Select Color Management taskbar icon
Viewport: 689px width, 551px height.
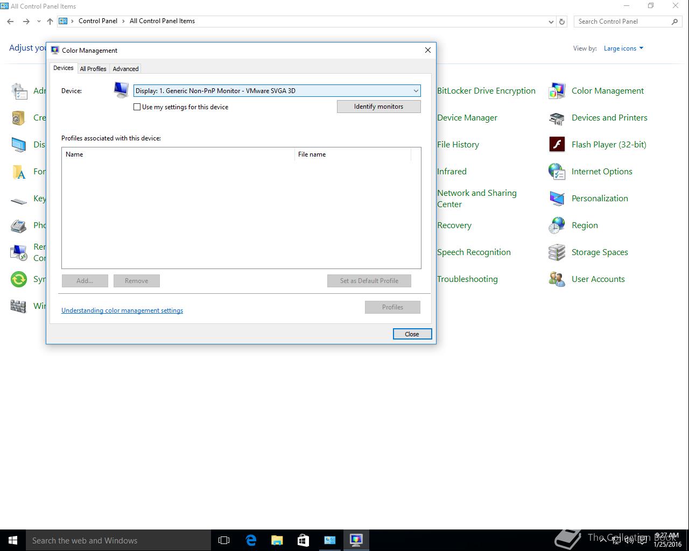pos(356,540)
